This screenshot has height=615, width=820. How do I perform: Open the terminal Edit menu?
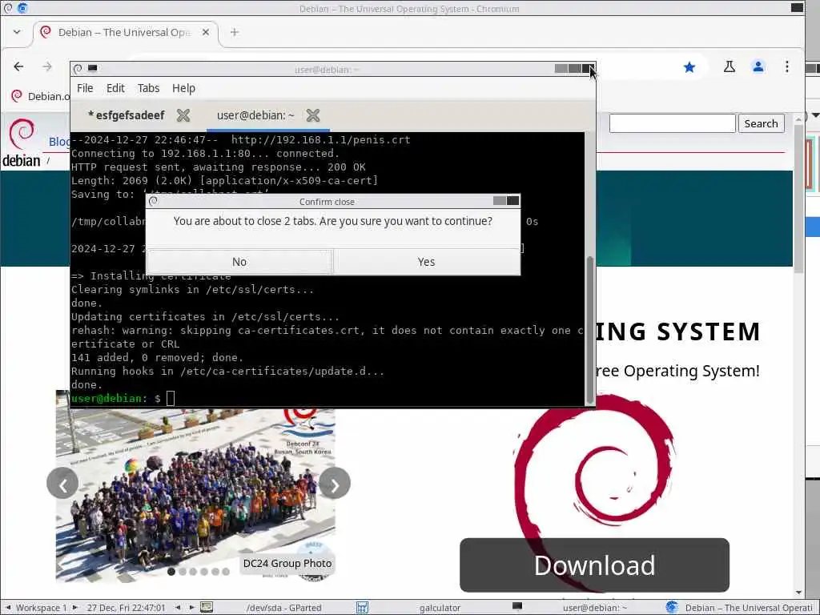(115, 88)
